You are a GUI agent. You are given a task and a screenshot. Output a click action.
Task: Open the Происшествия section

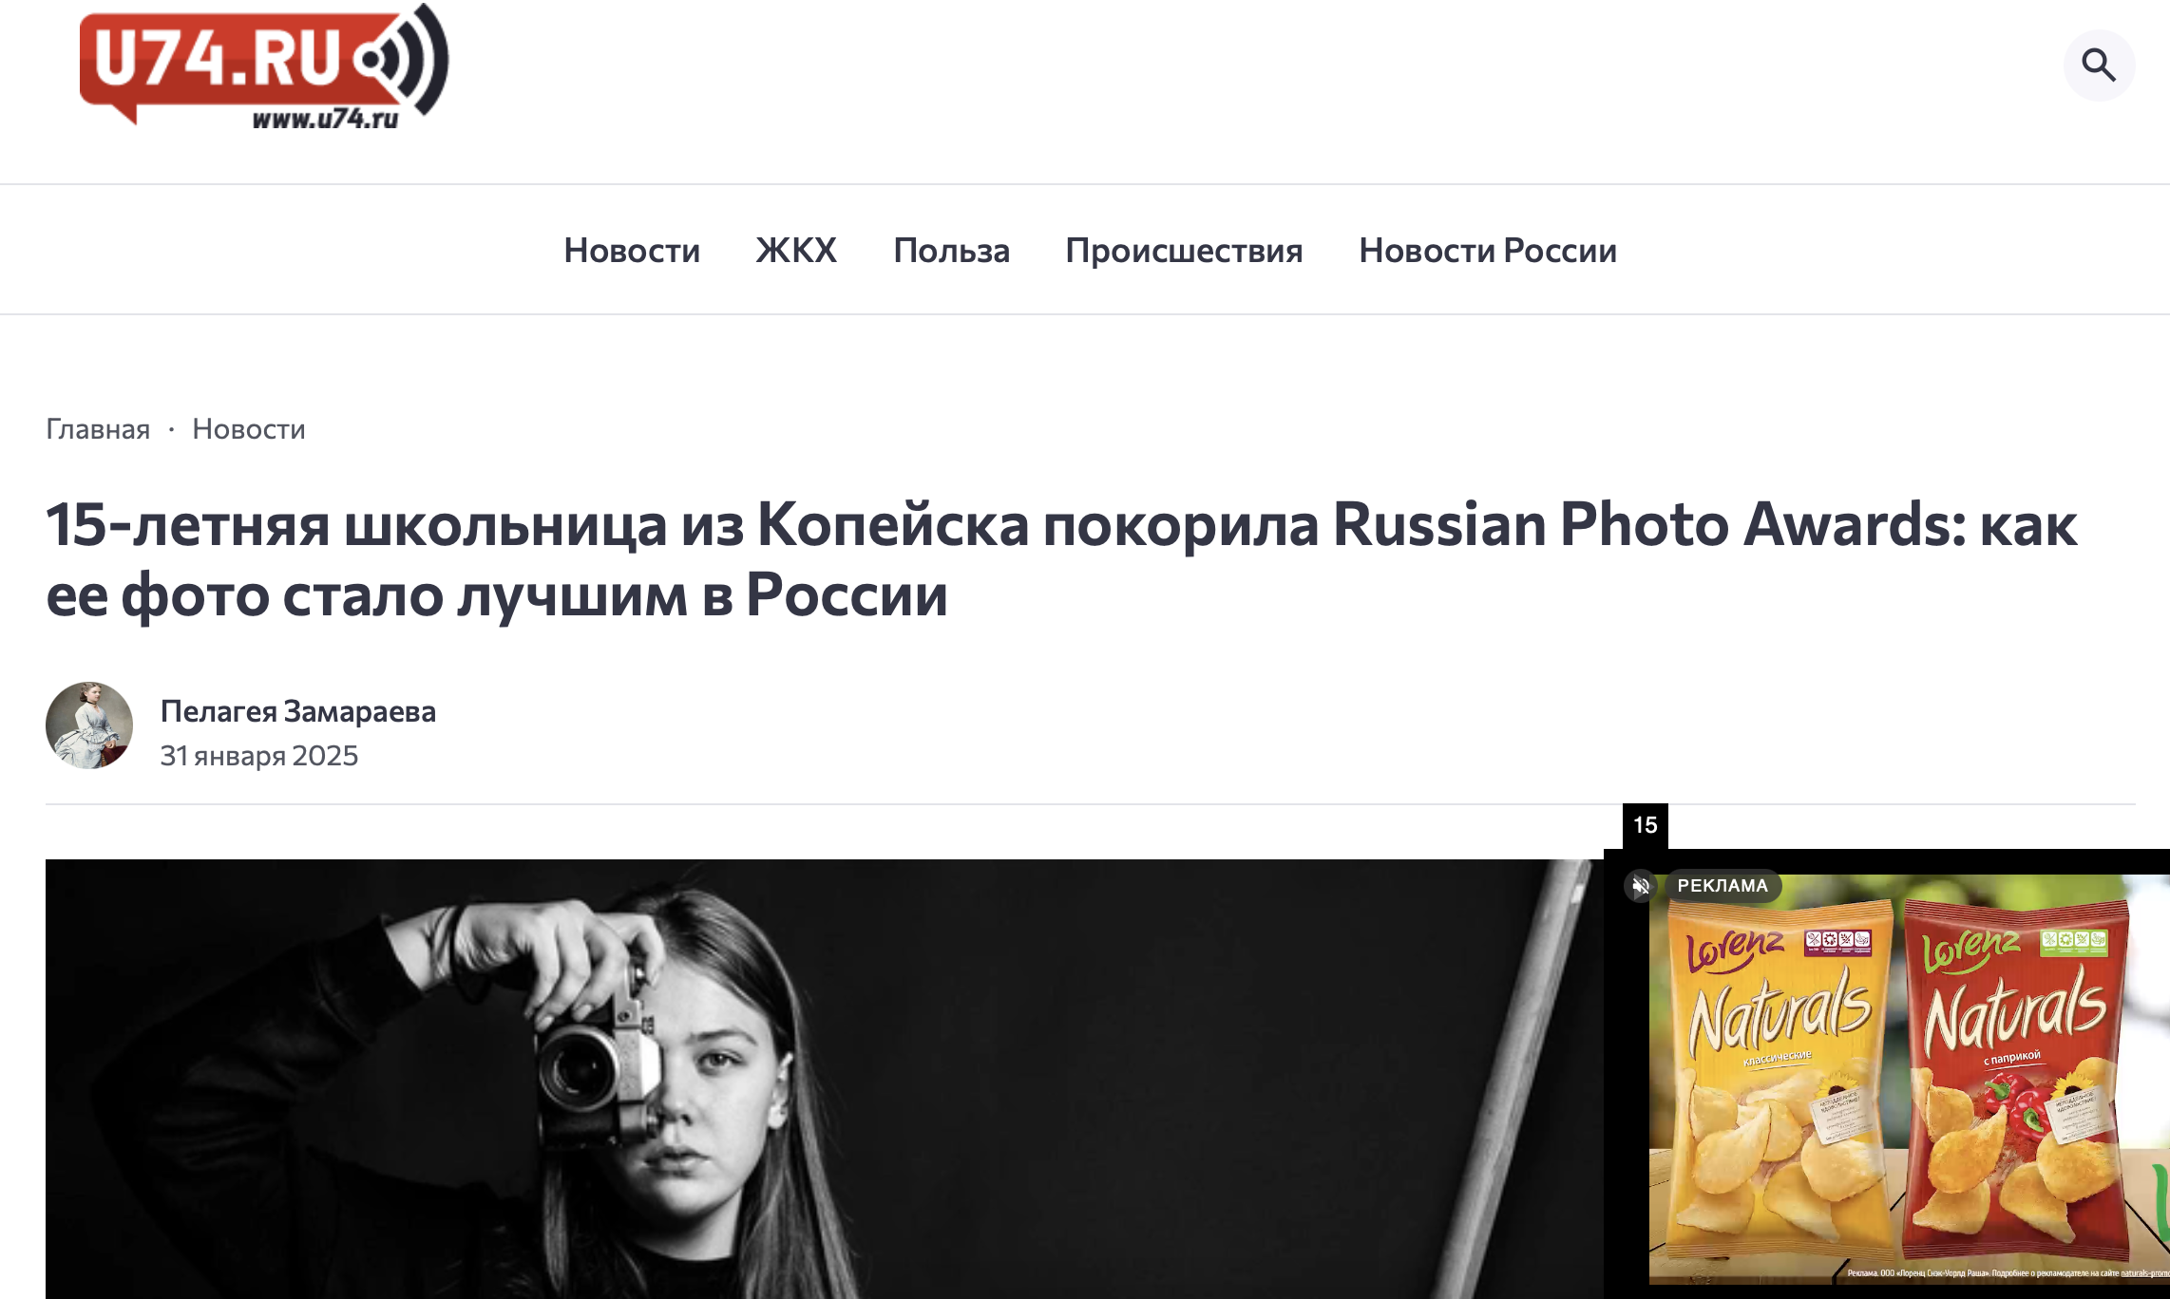[x=1184, y=250]
